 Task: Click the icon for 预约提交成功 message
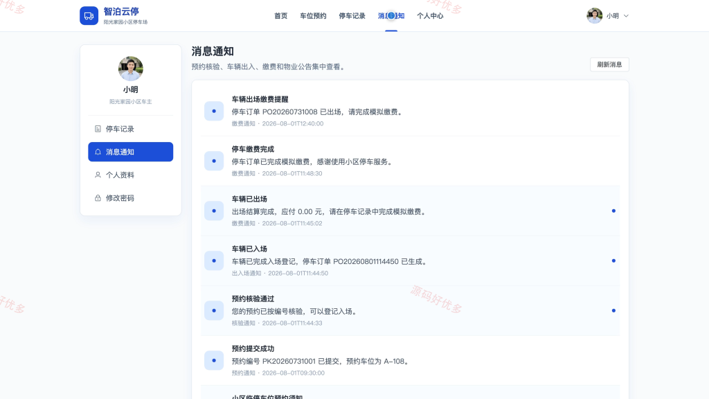coord(214,360)
